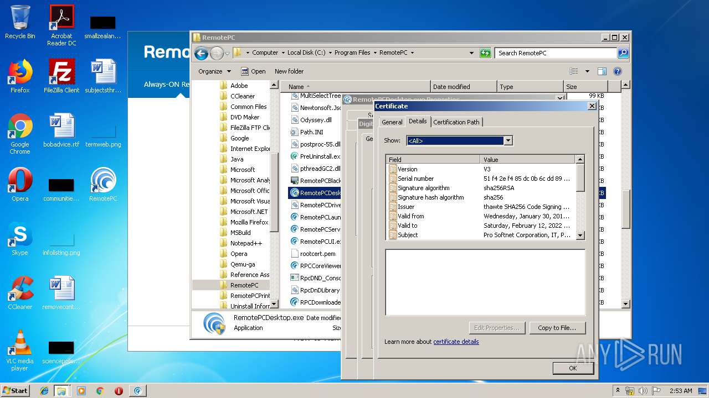Screen dimensions: 709x398
Task: Click OK in Certificate dialog
Action: tap(573, 368)
